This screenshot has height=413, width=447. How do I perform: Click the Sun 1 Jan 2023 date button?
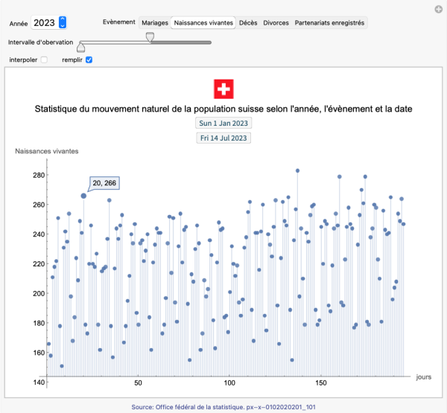coord(223,123)
